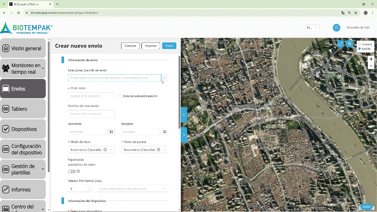Open the Modo de parada dropdown
The image size is (377, 212).
click(144, 150)
